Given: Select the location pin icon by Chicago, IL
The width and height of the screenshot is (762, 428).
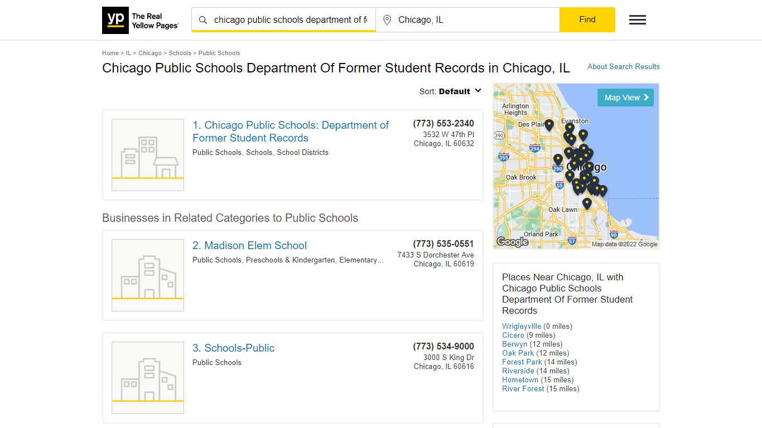Looking at the screenshot, I should tap(387, 20).
